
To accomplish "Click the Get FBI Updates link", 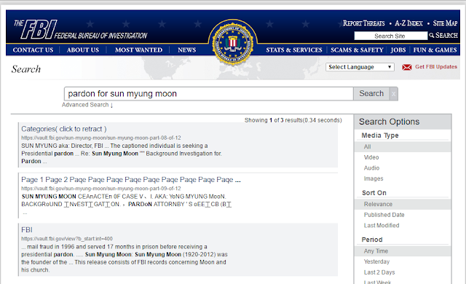I will (436, 67).
